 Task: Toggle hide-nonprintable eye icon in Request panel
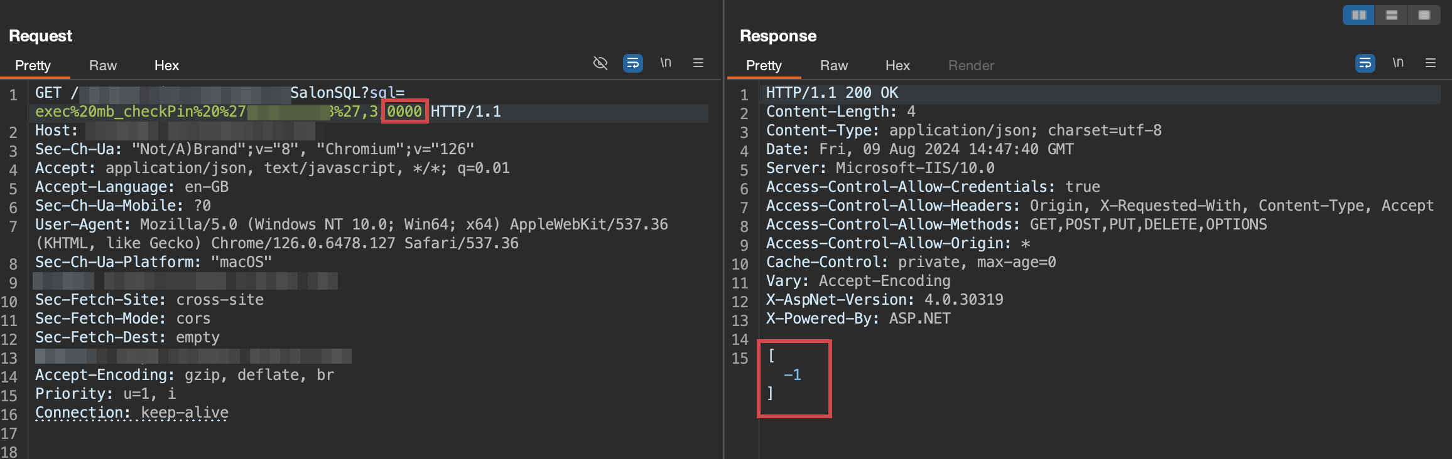pyautogui.click(x=600, y=63)
